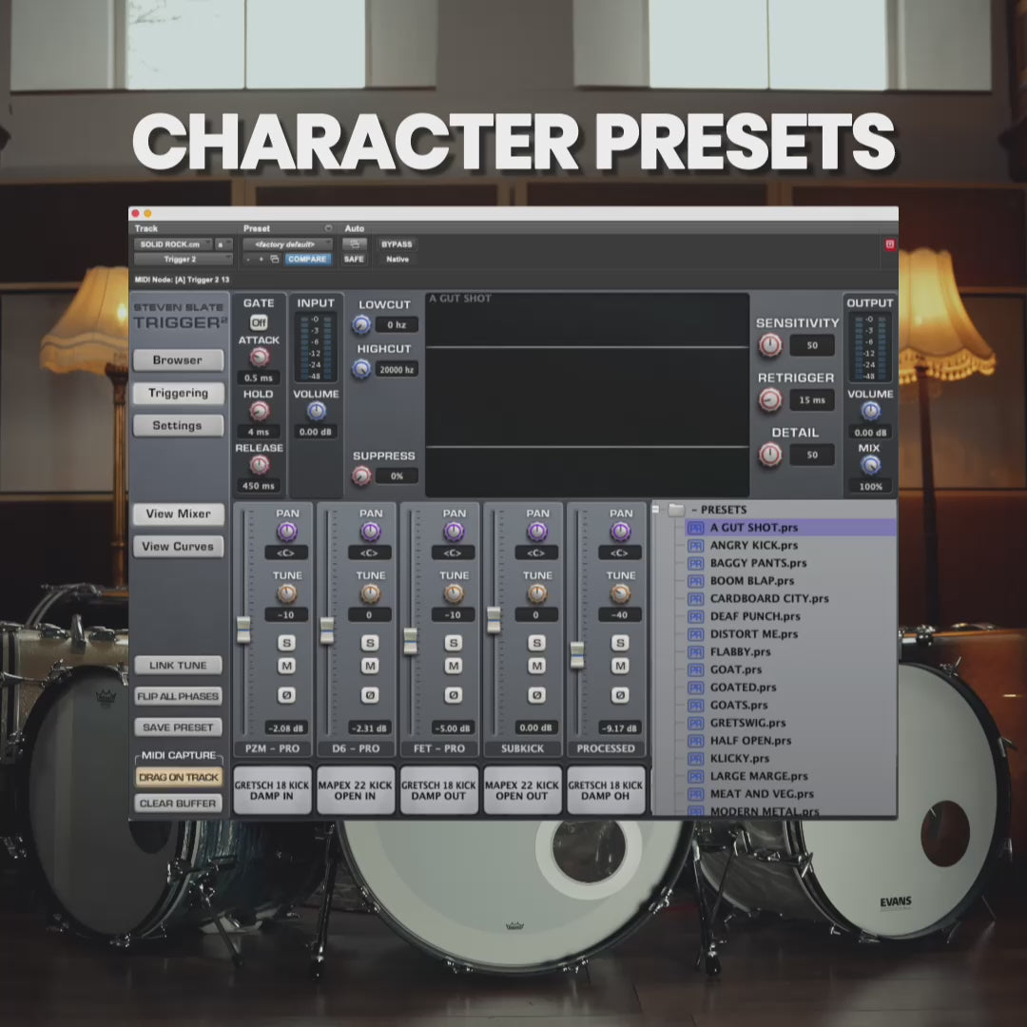
Task: Click the DRAG ON TRACK button
Action: (x=178, y=778)
